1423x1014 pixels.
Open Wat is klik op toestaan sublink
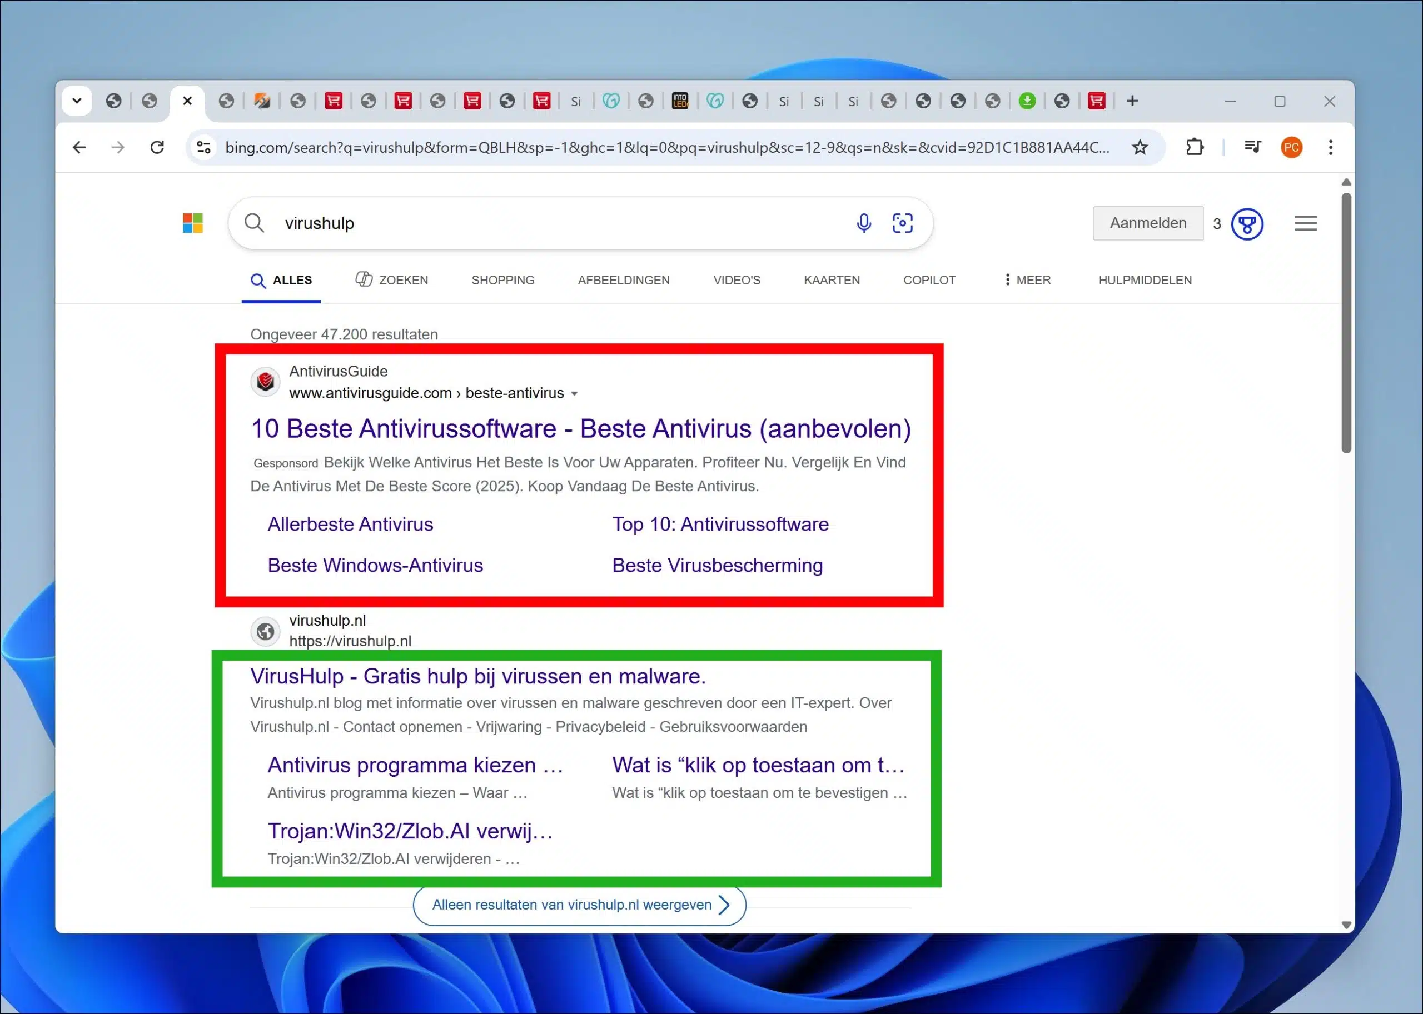(x=759, y=766)
